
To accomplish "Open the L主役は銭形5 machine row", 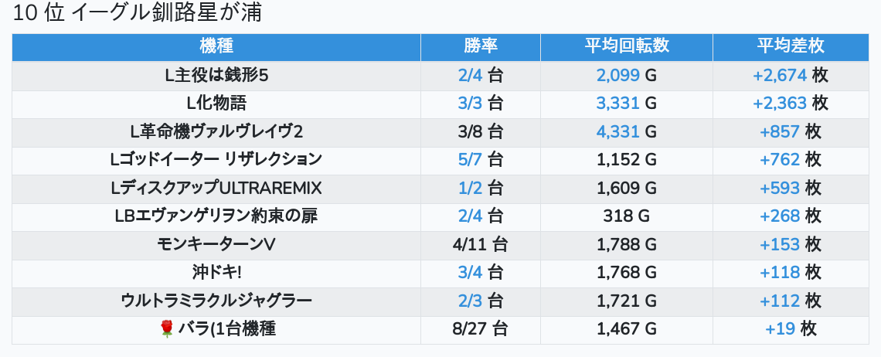I will (216, 76).
